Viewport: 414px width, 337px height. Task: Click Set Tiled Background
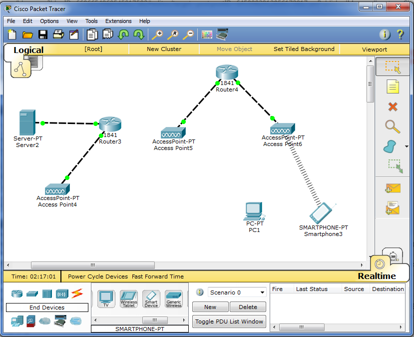click(304, 49)
